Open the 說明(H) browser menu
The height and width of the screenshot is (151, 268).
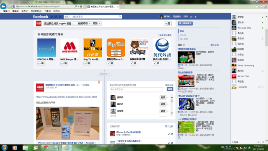57,11
